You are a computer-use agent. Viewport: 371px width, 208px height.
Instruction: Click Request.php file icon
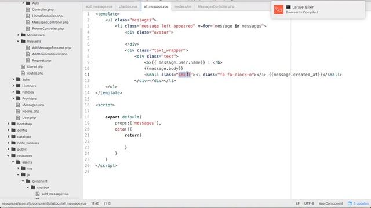point(28,60)
